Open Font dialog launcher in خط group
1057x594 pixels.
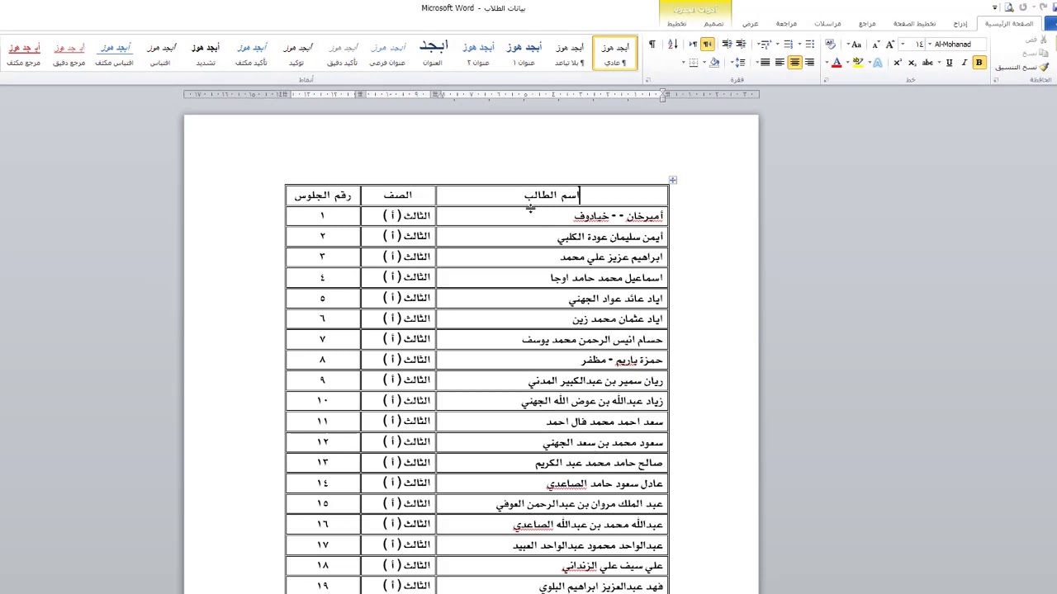tap(825, 80)
